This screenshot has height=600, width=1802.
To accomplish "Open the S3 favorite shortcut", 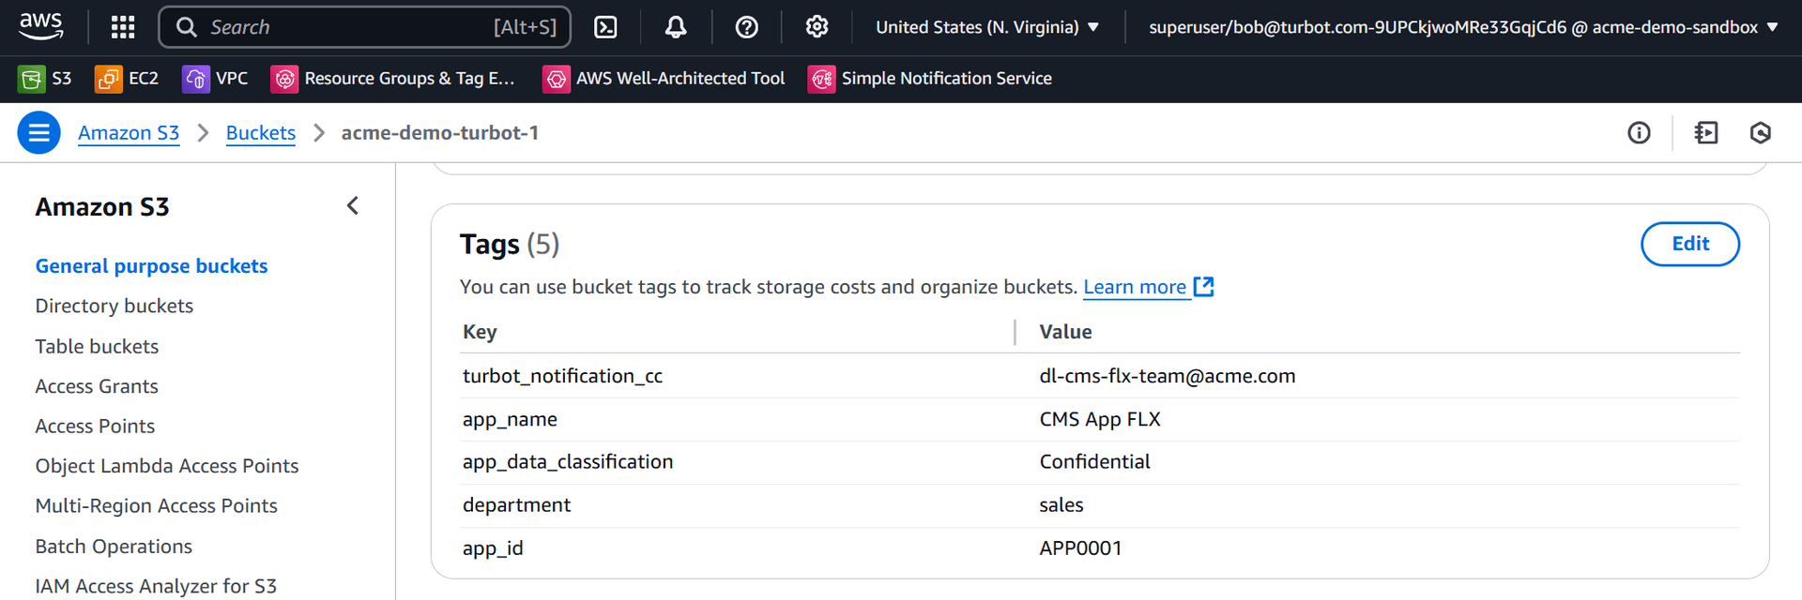I will 45,79.
